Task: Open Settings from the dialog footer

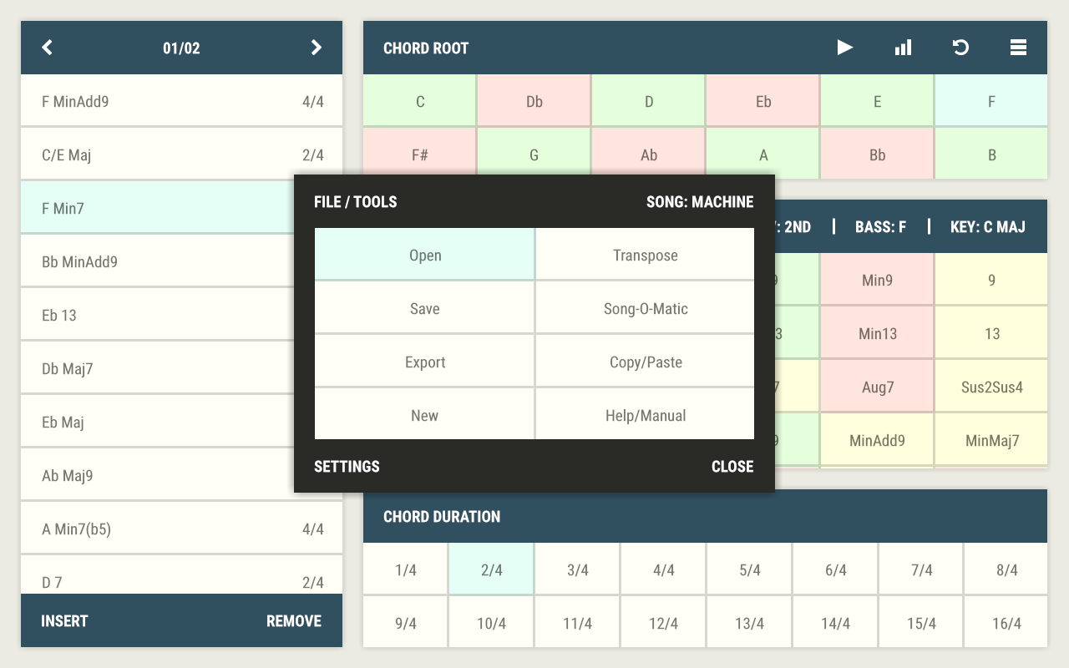Action: 347,467
